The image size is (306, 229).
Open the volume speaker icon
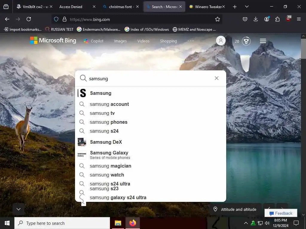[x=267, y=223]
